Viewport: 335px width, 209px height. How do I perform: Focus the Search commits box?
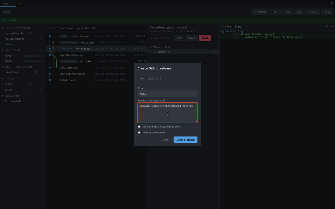click(97, 28)
